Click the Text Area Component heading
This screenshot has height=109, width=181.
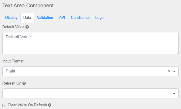click(x=28, y=6)
